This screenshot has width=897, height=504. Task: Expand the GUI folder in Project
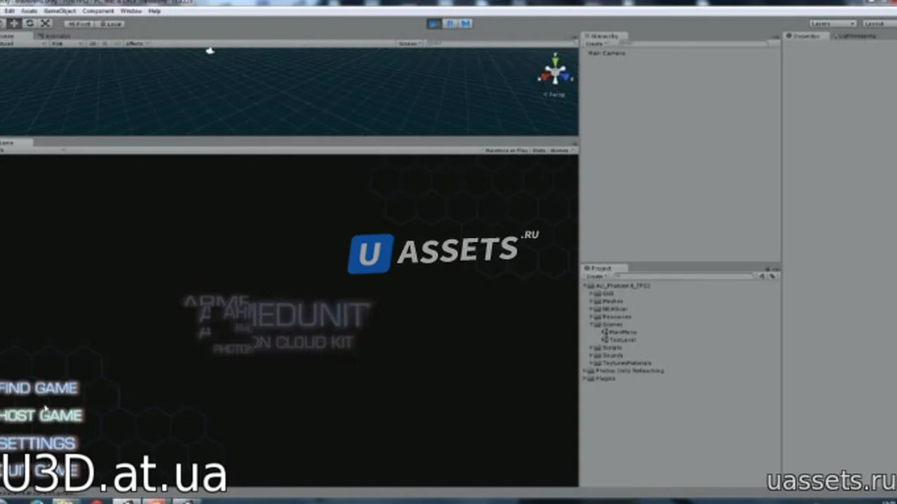click(591, 294)
